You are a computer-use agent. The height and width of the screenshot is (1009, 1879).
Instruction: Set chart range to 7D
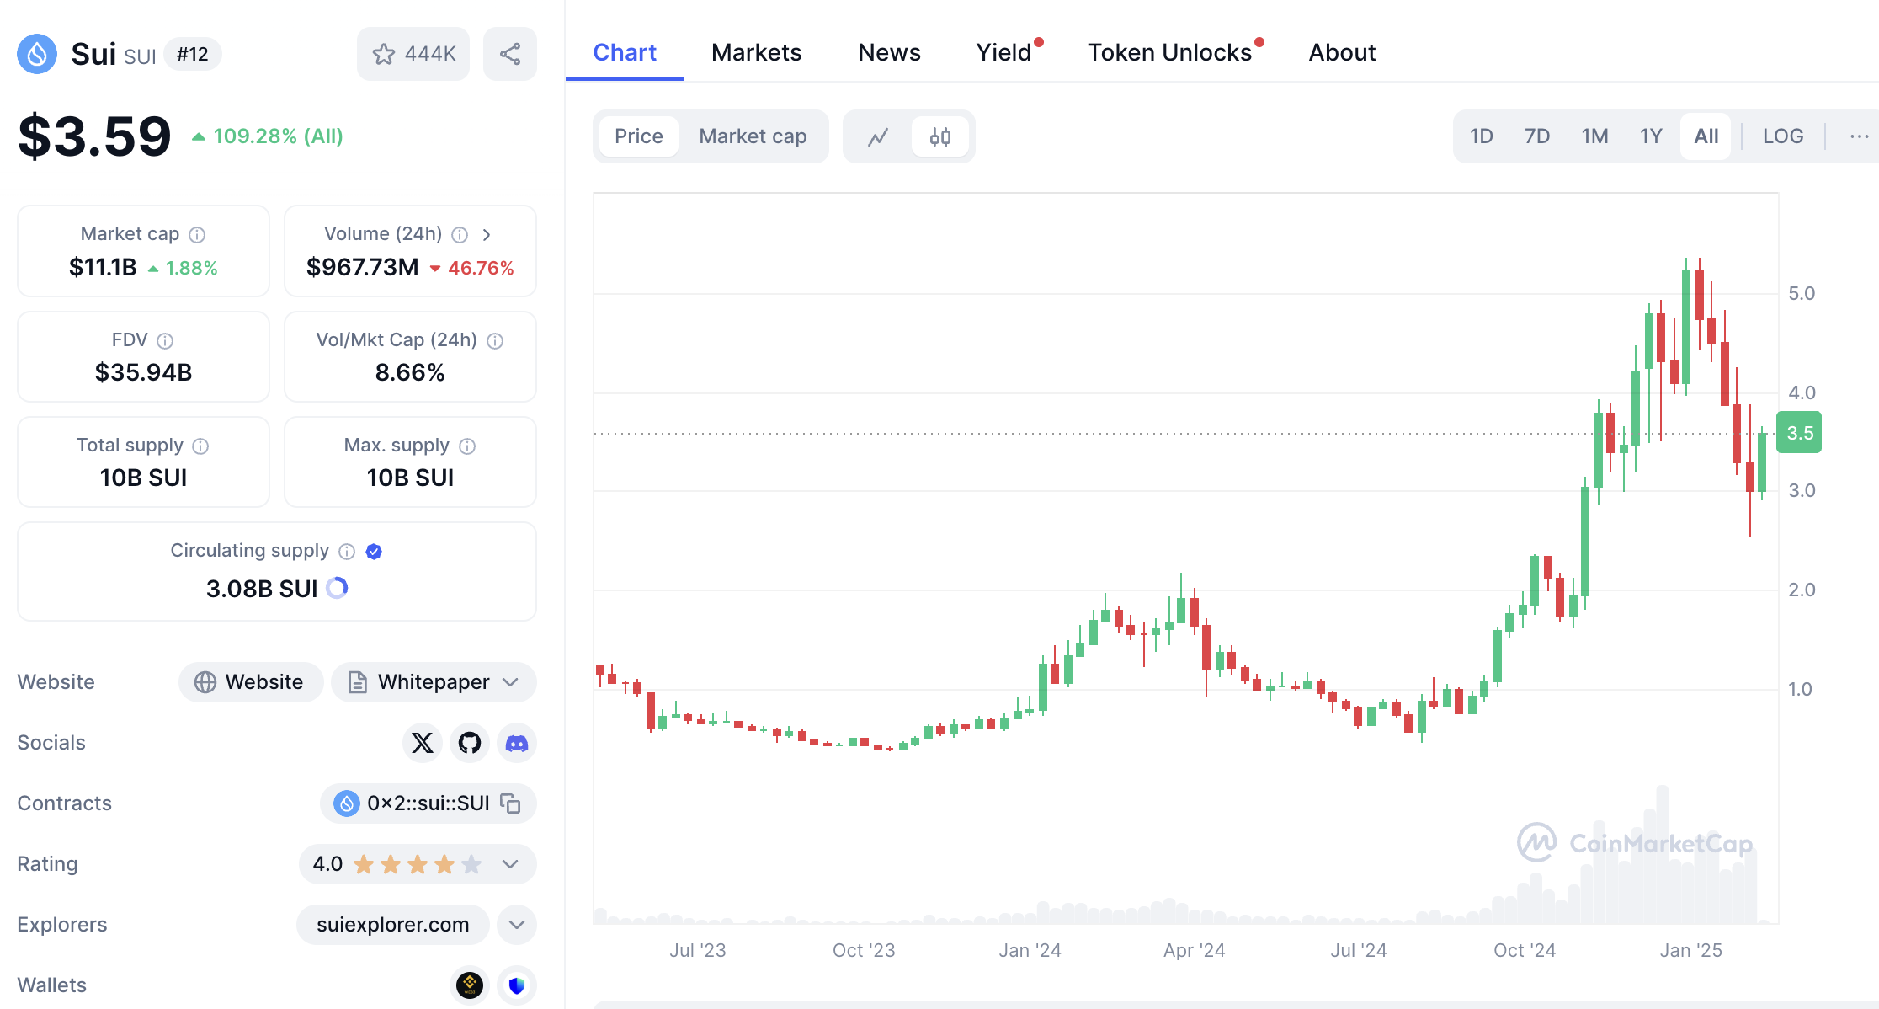point(1537,136)
